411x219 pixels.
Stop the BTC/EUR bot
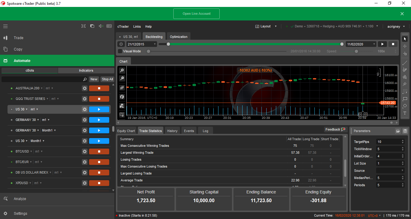click(x=99, y=162)
